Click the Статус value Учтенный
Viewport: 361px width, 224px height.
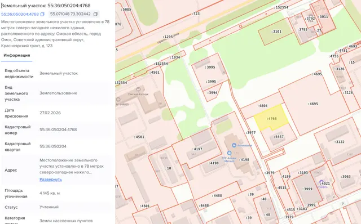click(49, 207)
